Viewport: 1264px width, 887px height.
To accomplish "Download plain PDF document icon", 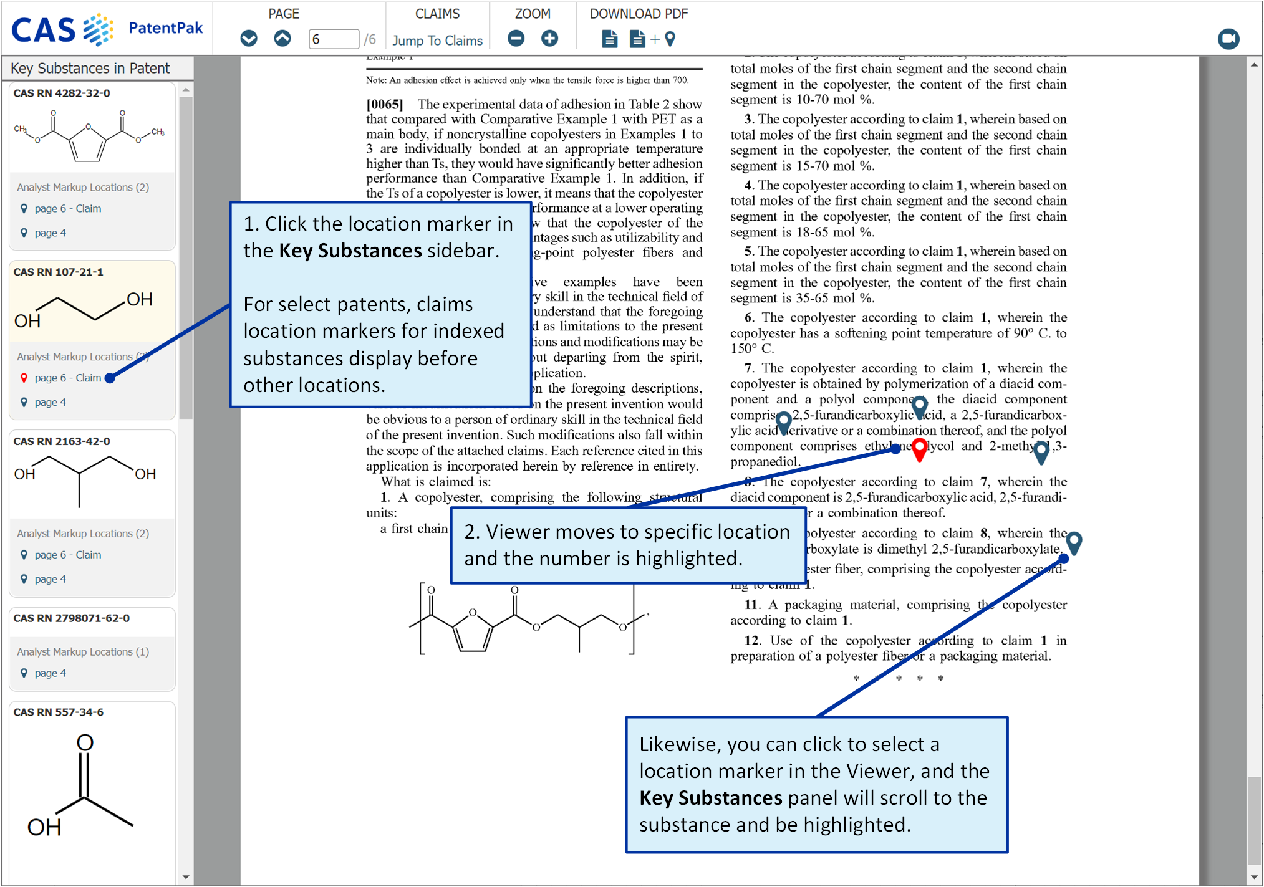I will [x=609, y=39].
